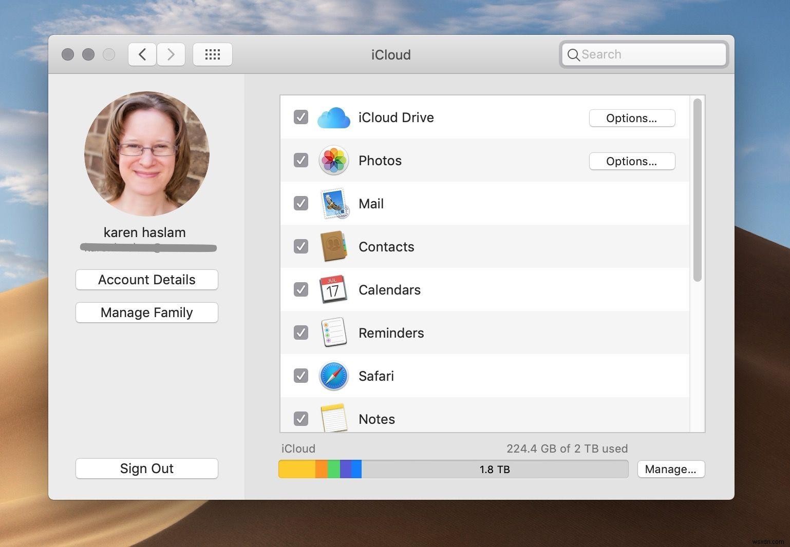Click the Calendars icon showing Jul 17
Viewport: 790px width, 547px height.
click(334, 289)
